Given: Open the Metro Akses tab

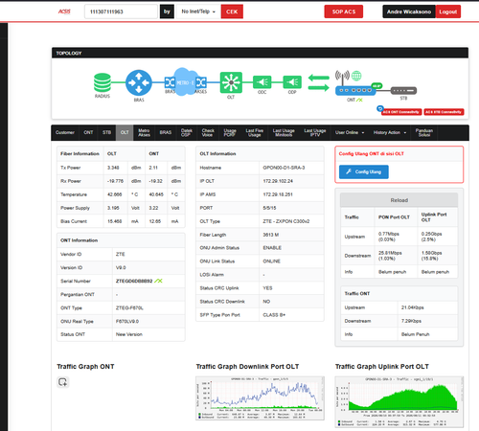Looking at the screenshot, I should pos(144,132).
